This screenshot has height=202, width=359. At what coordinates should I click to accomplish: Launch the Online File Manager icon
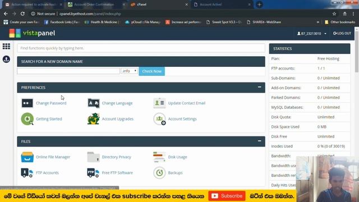pyautogui.click(x=27, y=157)
